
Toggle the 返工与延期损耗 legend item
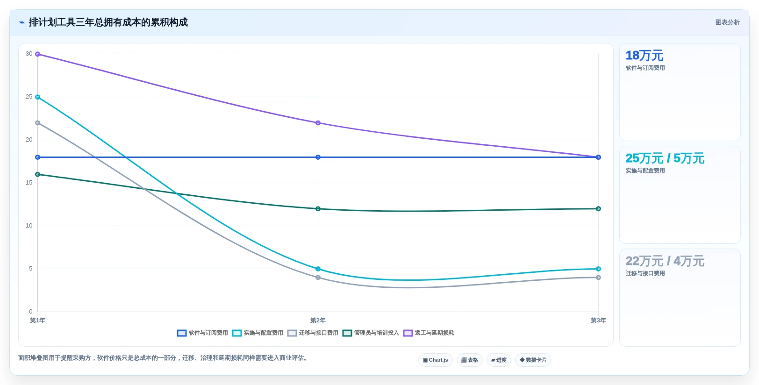[x=429, y=333]
